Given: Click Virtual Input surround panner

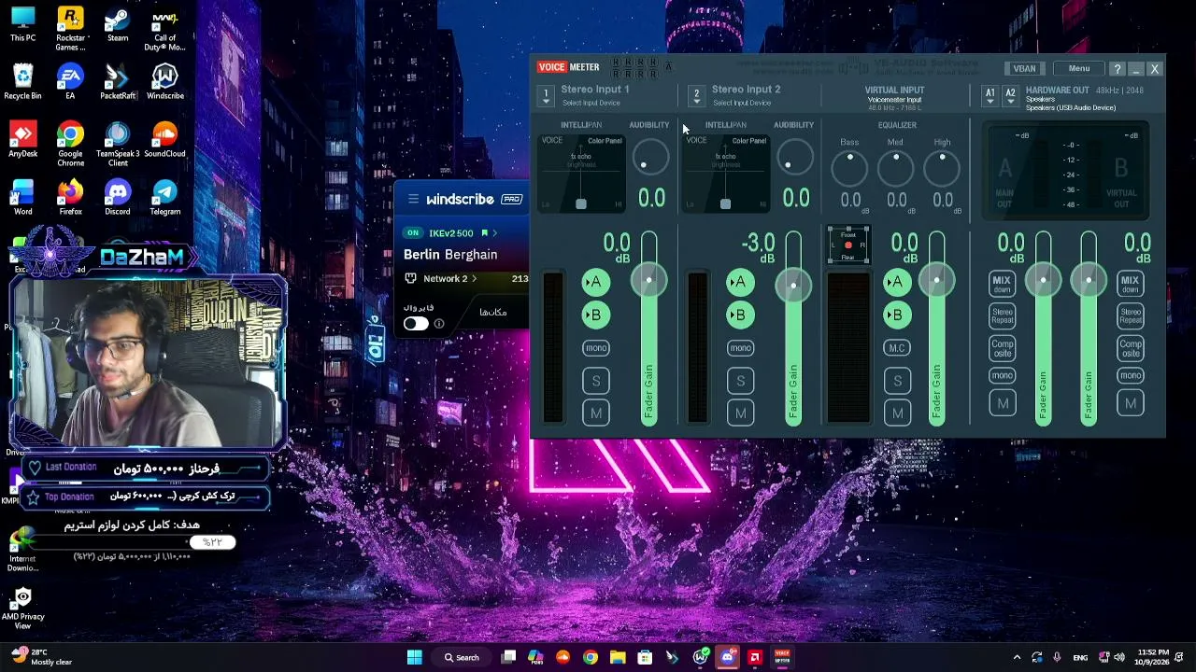Looking at the screenshot, I should (x=848, y=245).
